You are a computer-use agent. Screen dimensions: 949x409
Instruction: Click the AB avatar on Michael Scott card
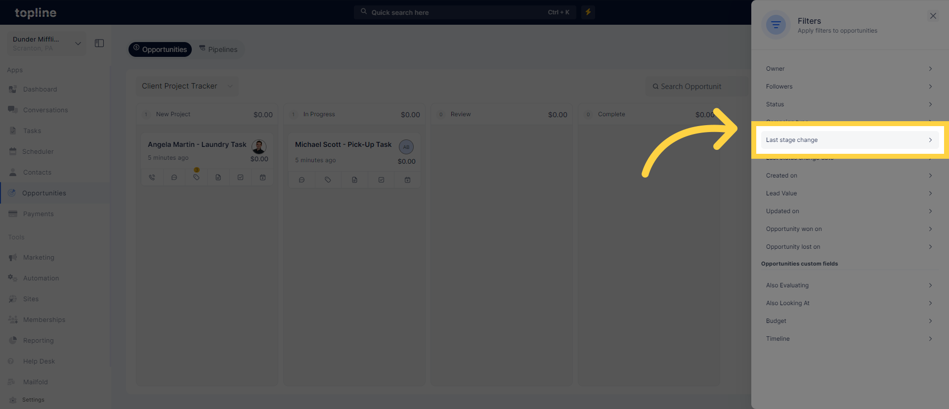click(x=406, y=147)
